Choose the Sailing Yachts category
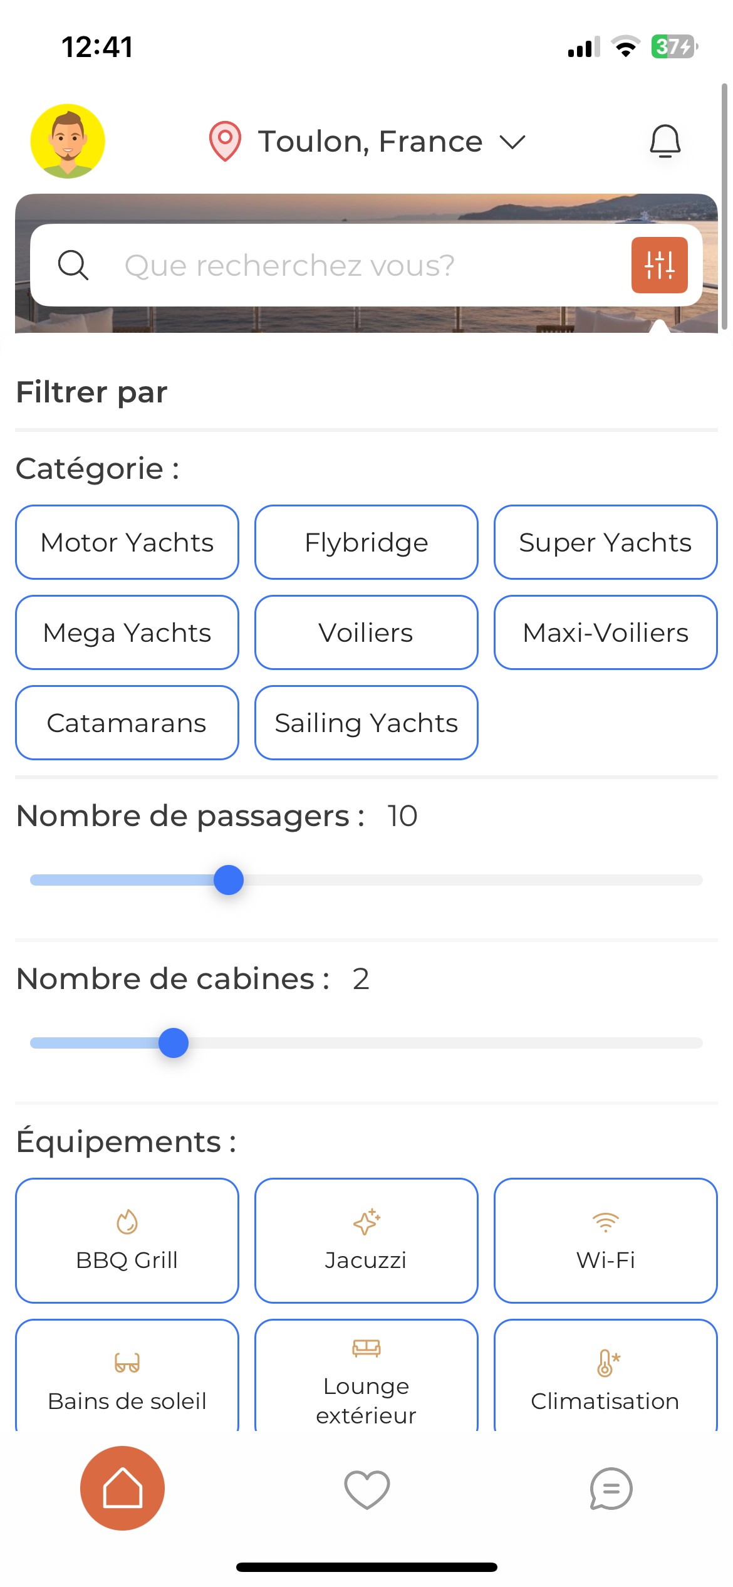733x1587 pixels. (x=366, y=723)
